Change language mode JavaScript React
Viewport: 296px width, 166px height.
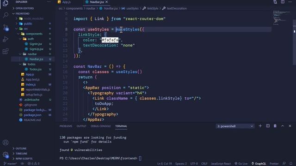221,164
